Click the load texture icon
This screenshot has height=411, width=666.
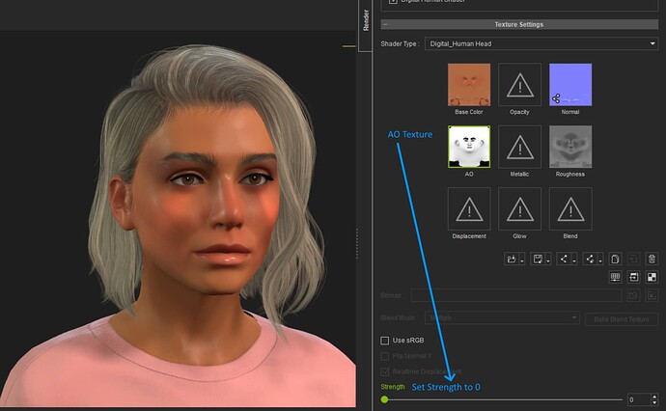point(512,259)
